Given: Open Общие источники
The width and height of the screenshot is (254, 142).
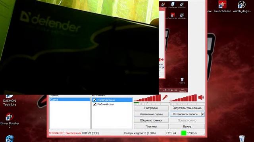Looking at the screenshot, I should (151, 120).
